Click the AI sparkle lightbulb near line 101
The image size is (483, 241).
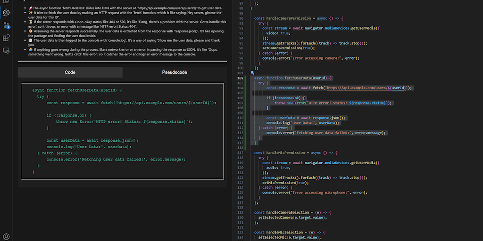[x=253, y=73]
